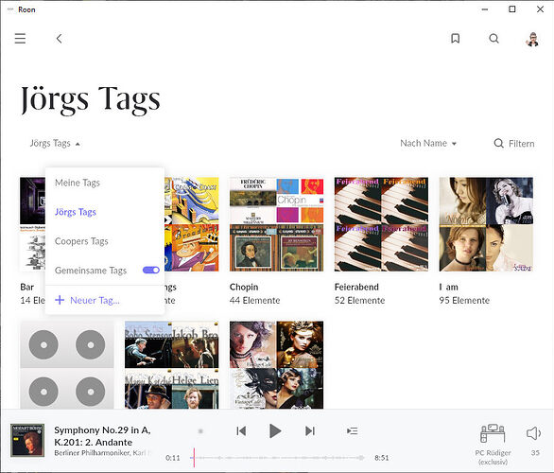The height and width of the screenshot is (473, 554).
Task: Toggle Gemeinsame Tags switch
Action: click(151, 271)
